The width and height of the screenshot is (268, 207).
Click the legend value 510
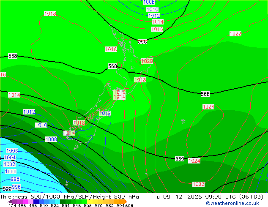coord(44,205)
